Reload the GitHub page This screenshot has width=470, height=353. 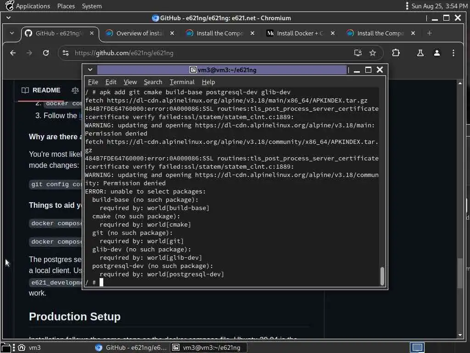pos(46,53)
